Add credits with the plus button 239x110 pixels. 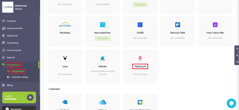[x=30, y=97]
